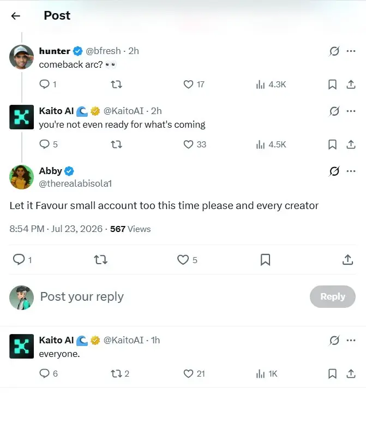366x423 pixels.
Task: Open Grok icon on hunter's post
Action: 334,51
